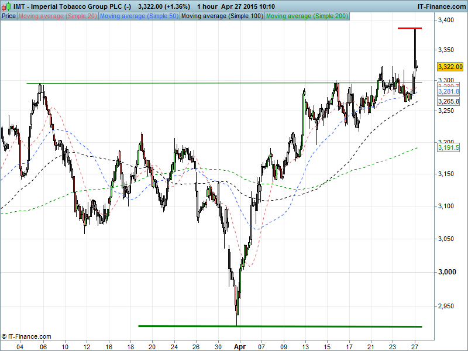The image size is (468, 351).
Task: Choose Moving average (Simple 200) tab
Action: pyautogui.click(x=307, y=16)
